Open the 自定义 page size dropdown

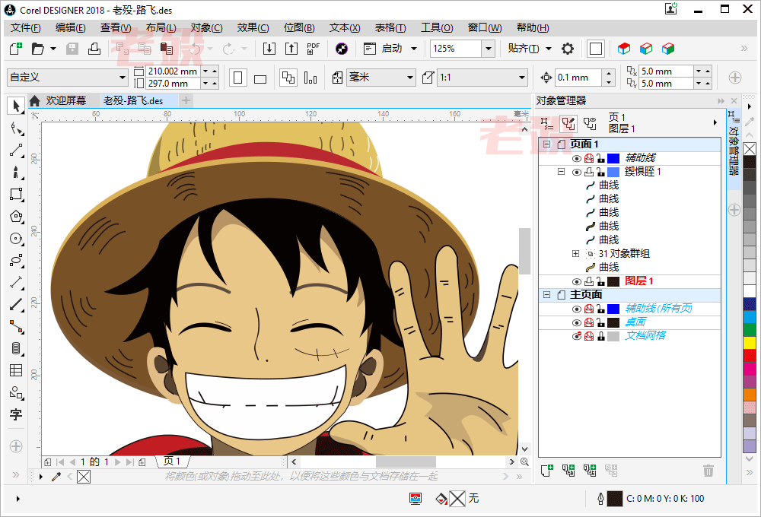[123, 78]
